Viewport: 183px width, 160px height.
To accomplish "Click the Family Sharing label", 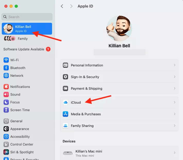I will pos(82,126).
